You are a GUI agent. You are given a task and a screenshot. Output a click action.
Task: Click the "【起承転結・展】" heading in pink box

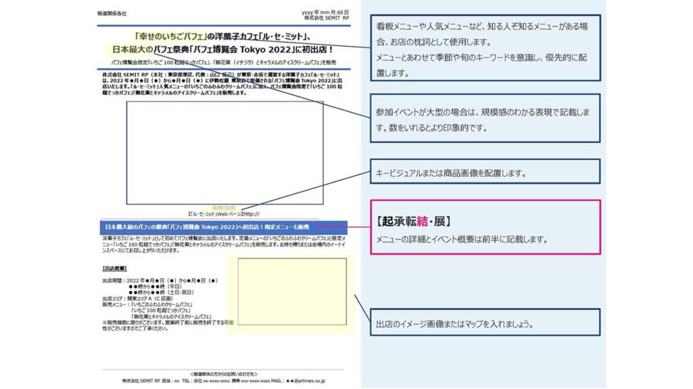click(x=413, y=221)
